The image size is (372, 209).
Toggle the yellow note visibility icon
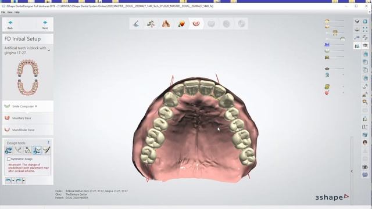[327, 87]
